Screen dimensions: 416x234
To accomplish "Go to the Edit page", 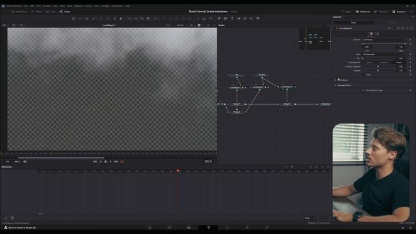I will click(189, 227).
